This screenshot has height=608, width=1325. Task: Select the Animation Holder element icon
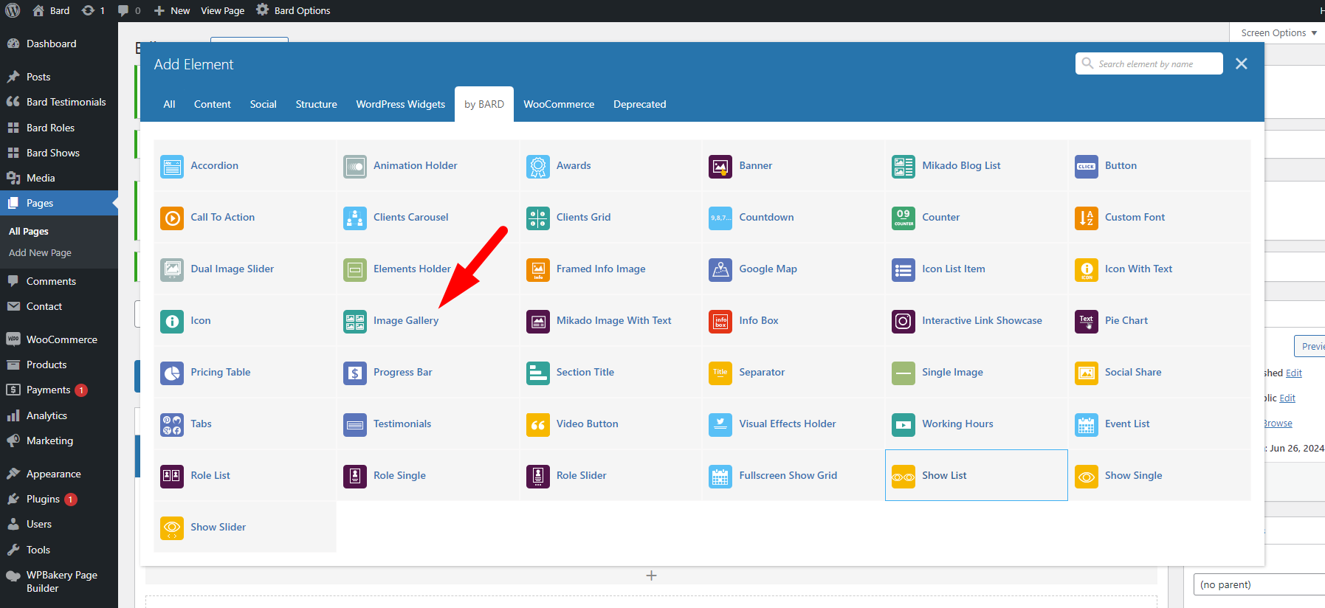pyautogui.click(x=355, y=166)
